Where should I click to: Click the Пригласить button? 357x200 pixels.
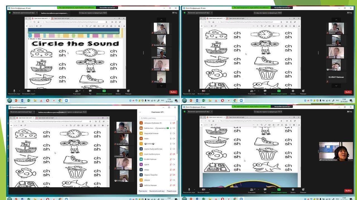(143, 191)
